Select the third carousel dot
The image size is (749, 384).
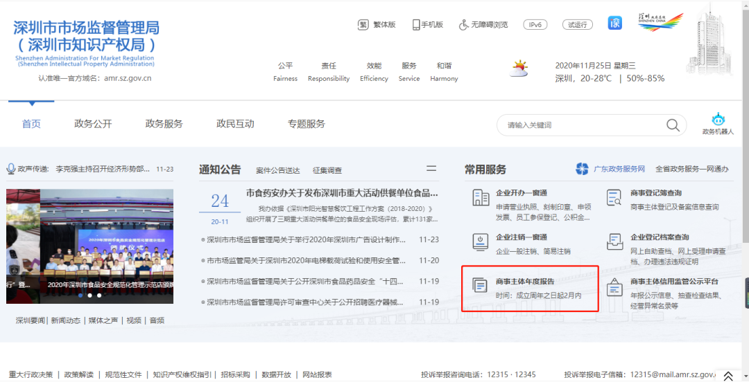click(99, 295)
